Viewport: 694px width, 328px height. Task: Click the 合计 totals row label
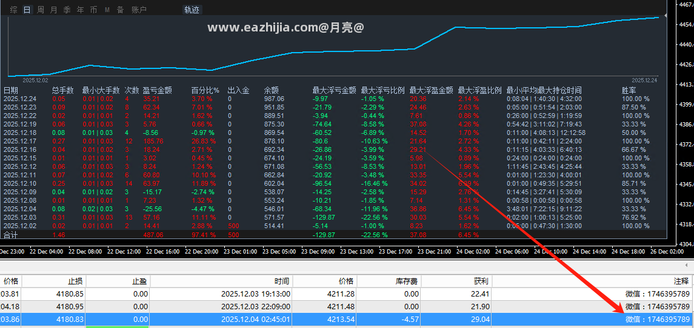tap(11, 235)
